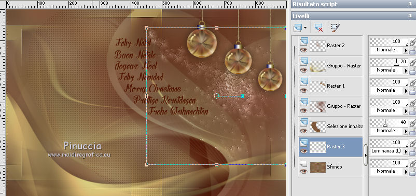Screen dimensions: 416x196
Task: Click the lock transparency icon for Raster 3
Action: click(x=412, y=151)
